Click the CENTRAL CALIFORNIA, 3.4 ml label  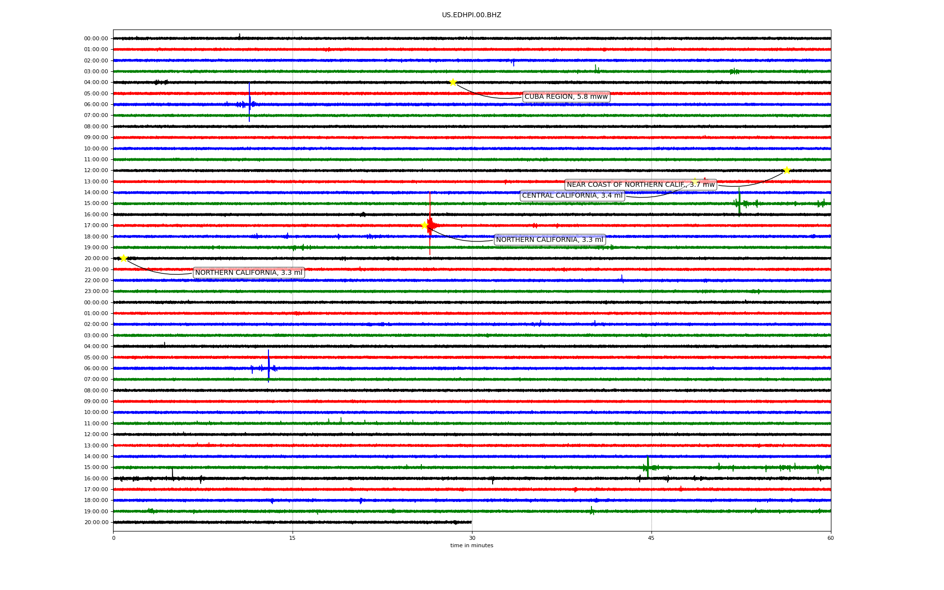(x=572, y=196)
